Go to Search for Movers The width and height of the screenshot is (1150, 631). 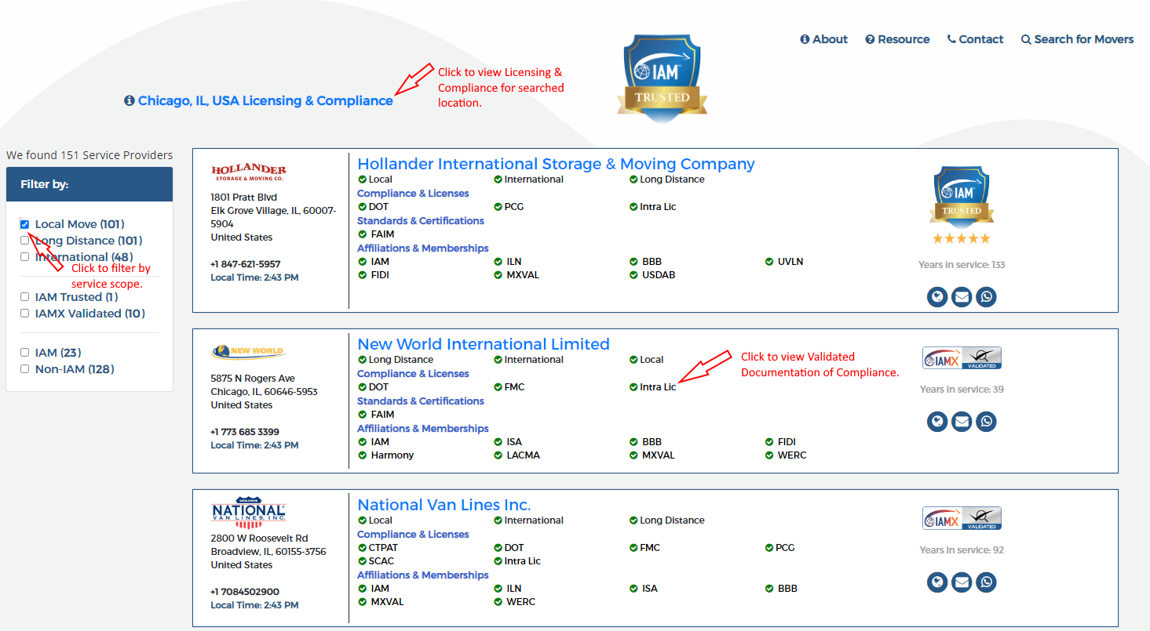[1077, 39]
